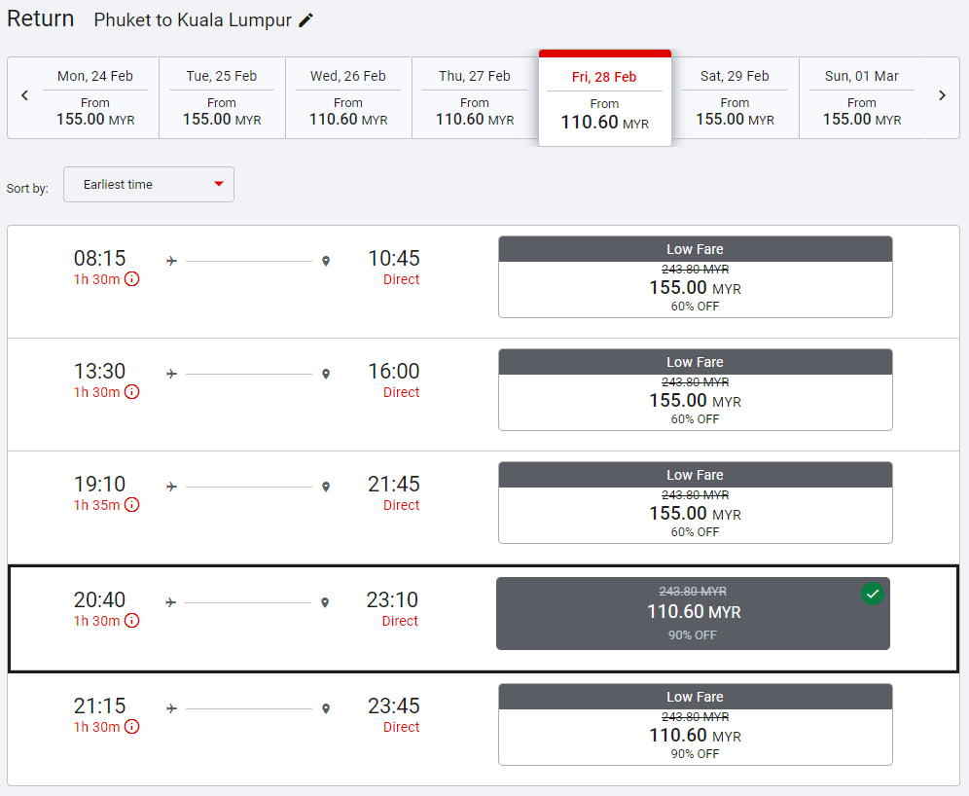Select Sun, 01 Mar date tab

[861, 98]
